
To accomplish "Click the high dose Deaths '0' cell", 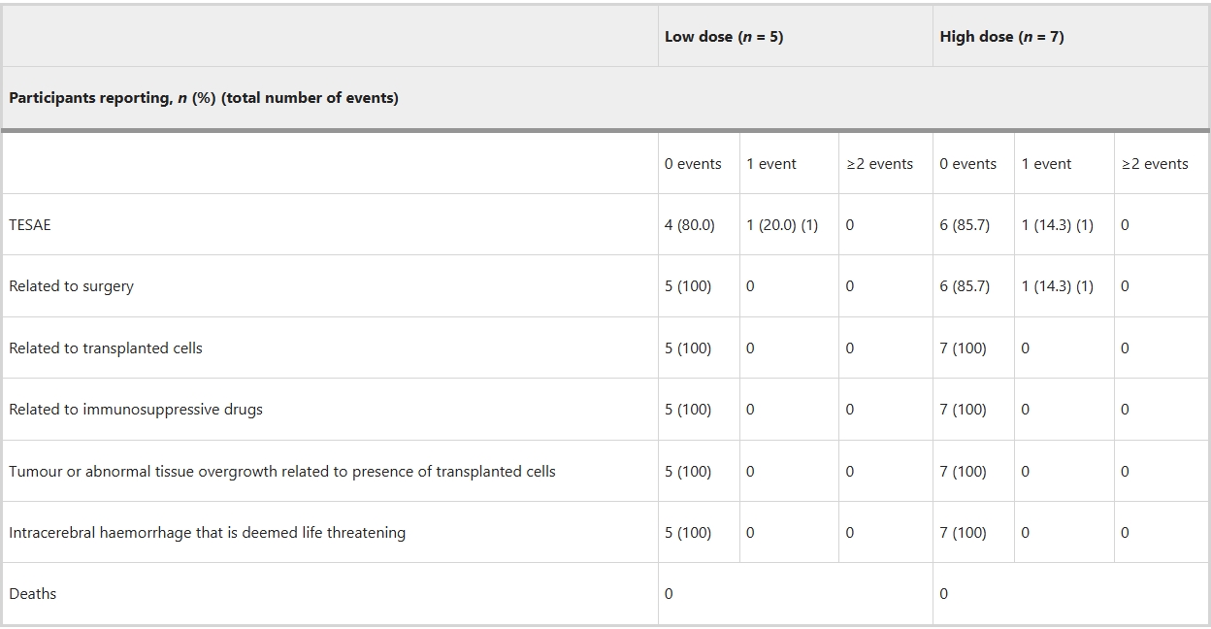I will click(x=944, y=594).
